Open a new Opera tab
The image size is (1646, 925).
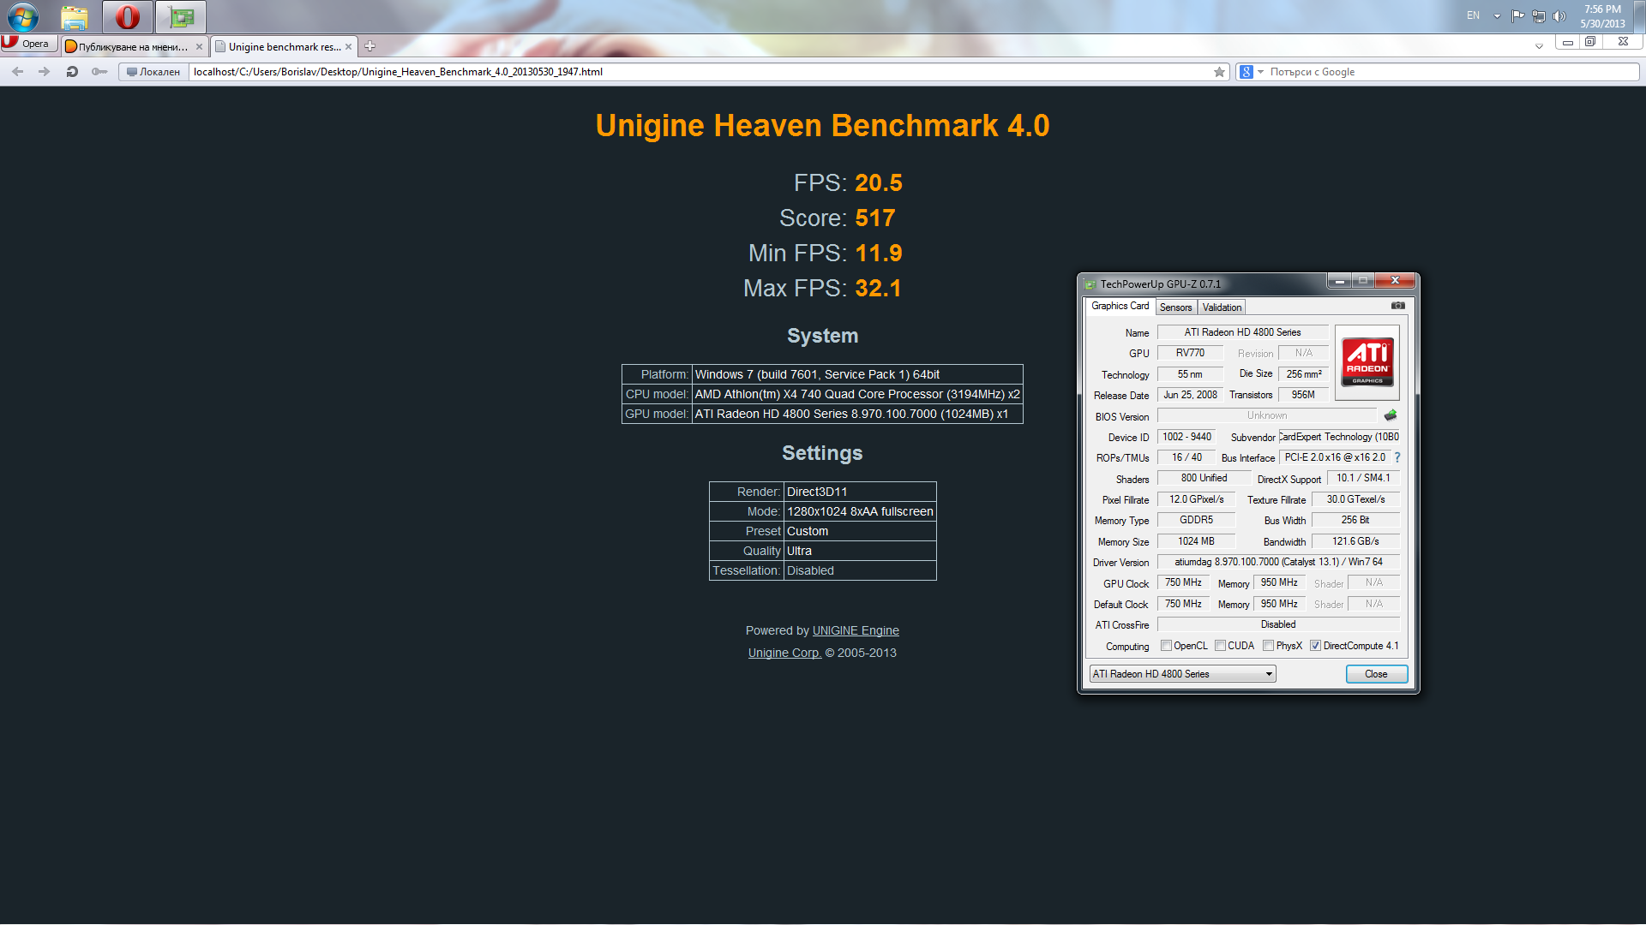click(369, 46)
